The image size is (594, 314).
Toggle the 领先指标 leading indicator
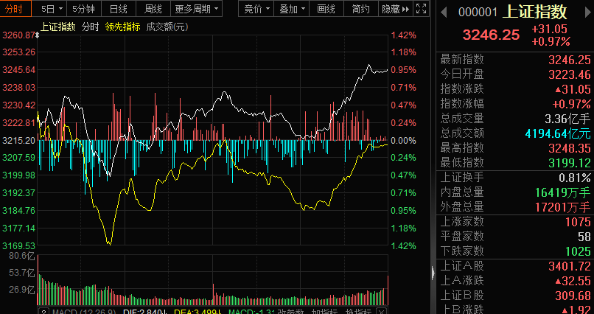click(x=123, y=27)
